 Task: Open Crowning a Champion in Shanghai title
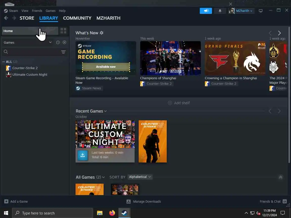click(231, 78)
